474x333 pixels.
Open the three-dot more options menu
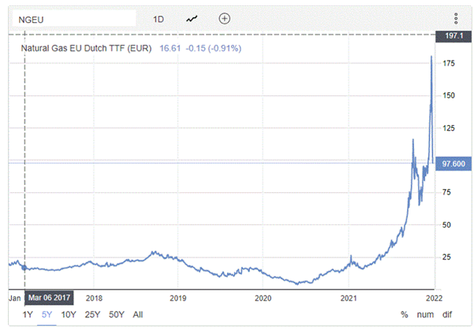[457, 19]
